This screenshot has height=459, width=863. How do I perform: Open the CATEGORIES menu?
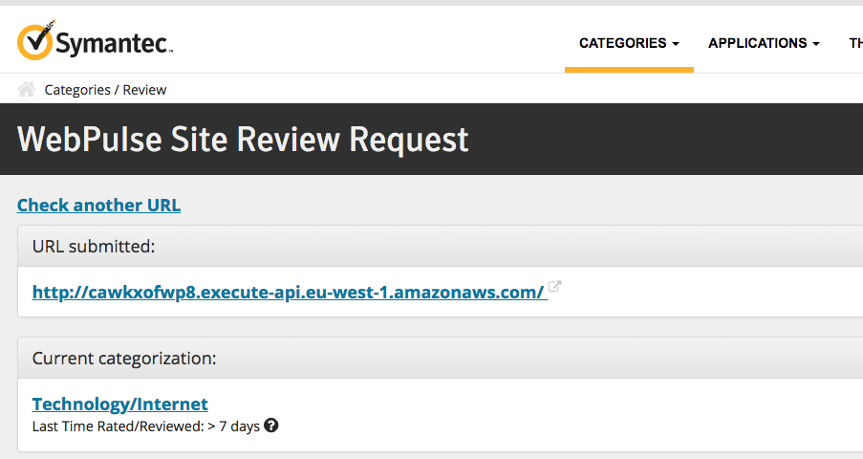tap(622, 43)
